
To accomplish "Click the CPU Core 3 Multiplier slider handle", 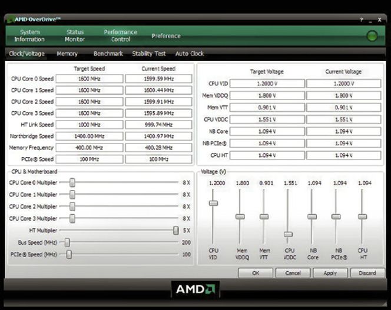I will pyautogui.click(x=72, y=218).
